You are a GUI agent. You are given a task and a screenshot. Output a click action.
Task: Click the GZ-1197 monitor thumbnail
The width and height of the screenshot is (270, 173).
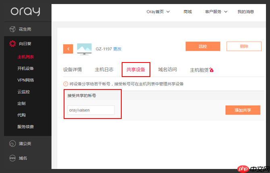click(84, 49)
